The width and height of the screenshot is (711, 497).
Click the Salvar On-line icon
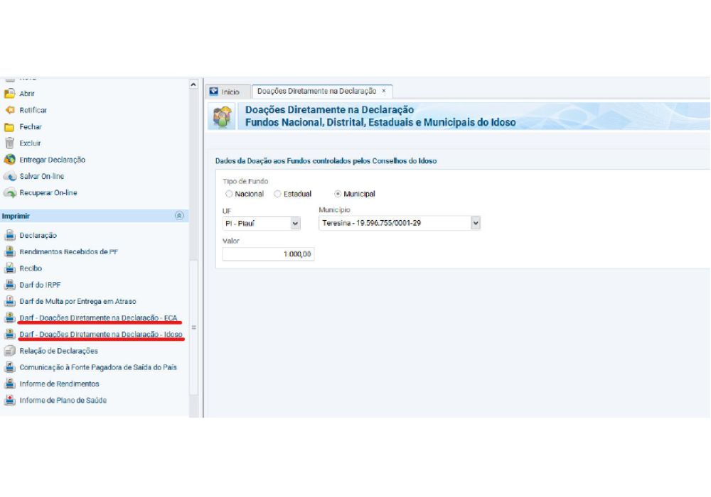(9, 176)
